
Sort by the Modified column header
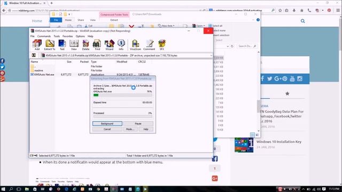[122, 62]
